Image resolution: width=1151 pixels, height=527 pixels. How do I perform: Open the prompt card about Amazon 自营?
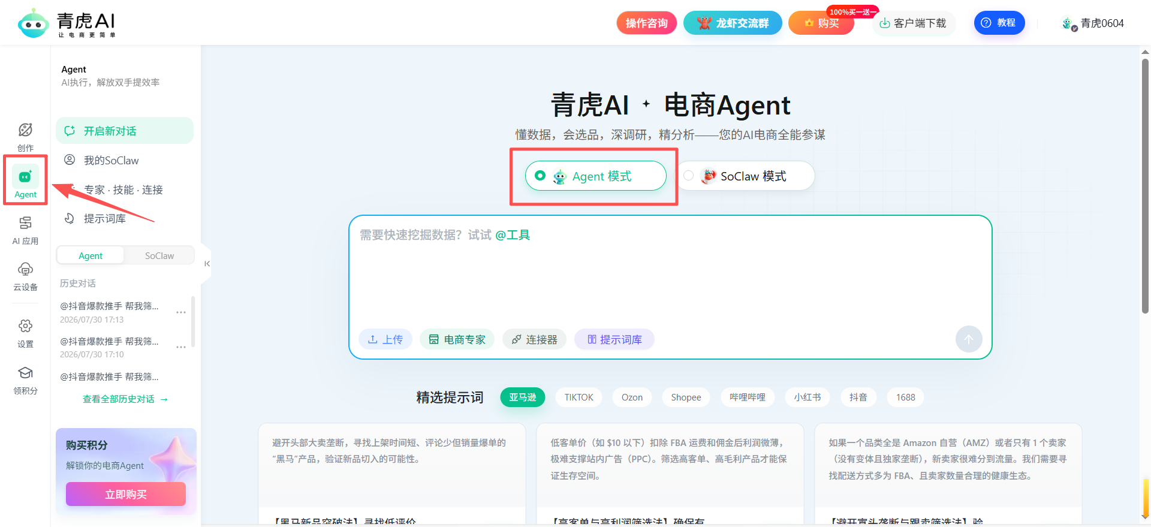(948, 472)
